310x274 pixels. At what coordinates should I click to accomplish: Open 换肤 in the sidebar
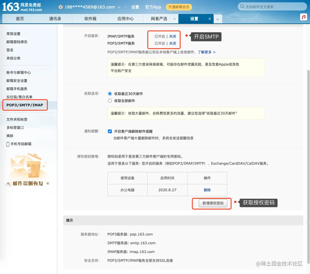tap(10, 136)
